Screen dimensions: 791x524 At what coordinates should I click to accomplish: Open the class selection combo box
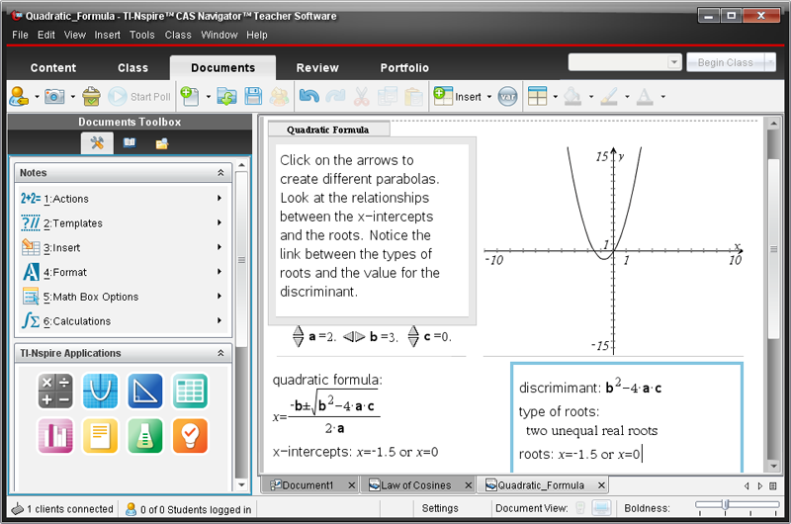coord(625,62)
